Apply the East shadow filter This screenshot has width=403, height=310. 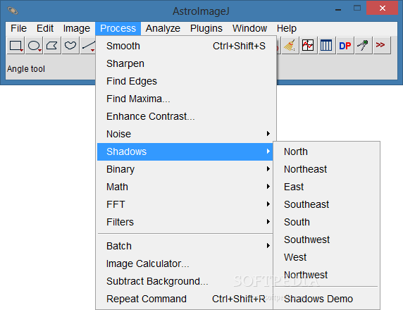326,187
